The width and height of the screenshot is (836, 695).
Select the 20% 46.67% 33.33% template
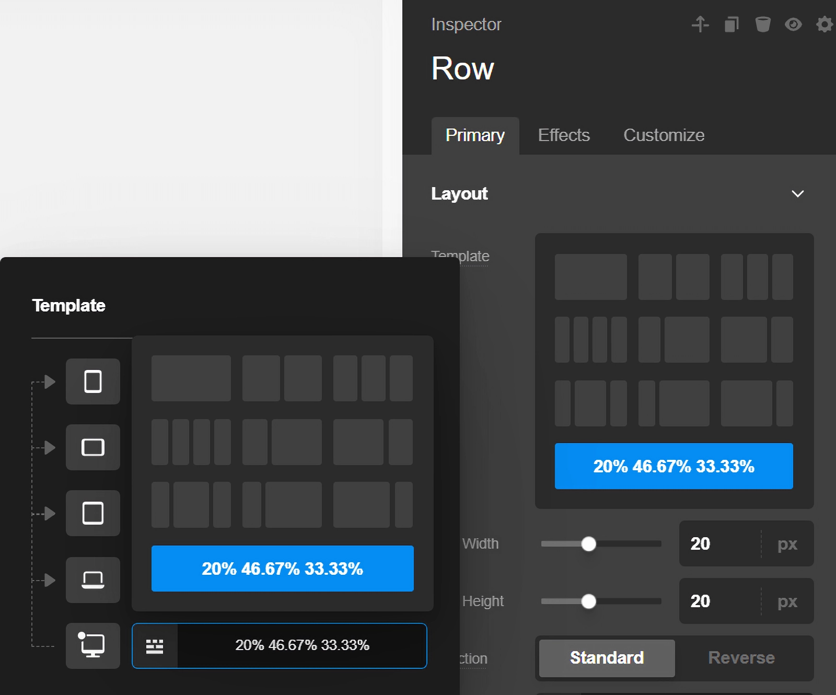point(674,467)
